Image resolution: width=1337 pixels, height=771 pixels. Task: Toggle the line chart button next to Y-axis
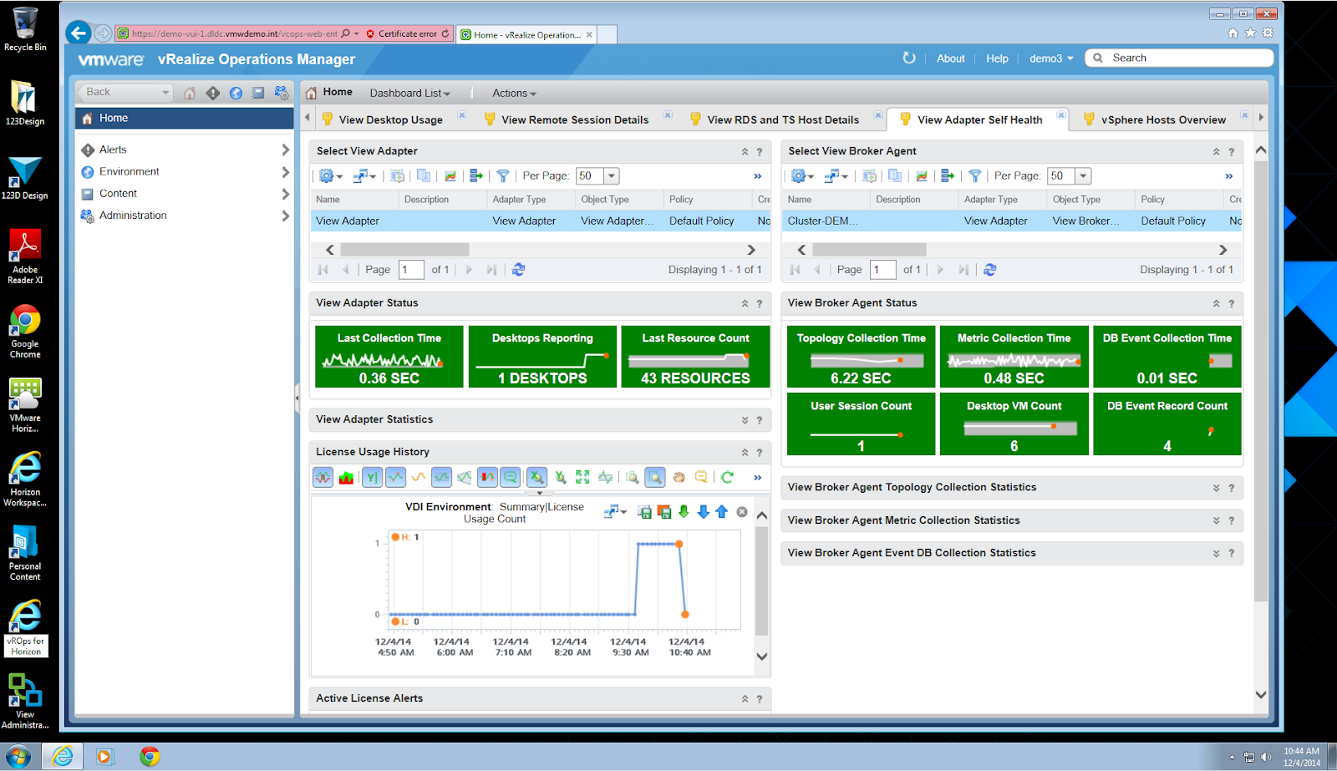tap(395, 477)
